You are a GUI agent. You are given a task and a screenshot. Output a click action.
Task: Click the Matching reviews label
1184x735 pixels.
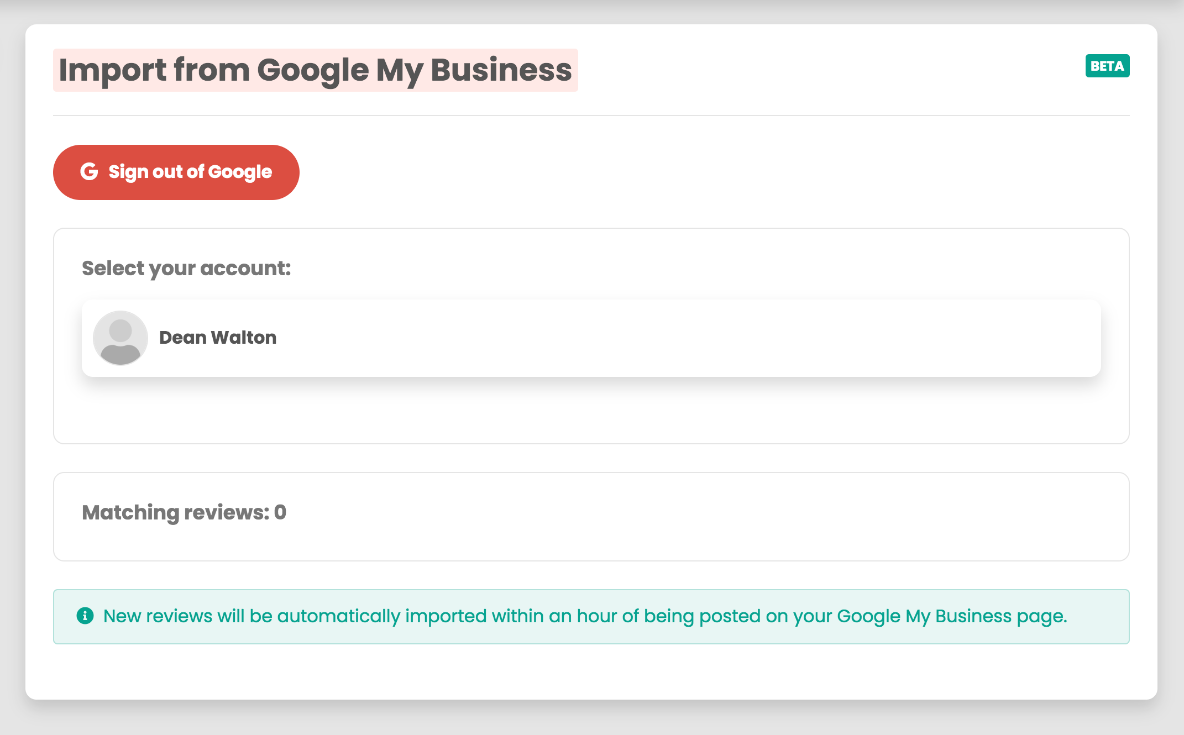[175, 512]
